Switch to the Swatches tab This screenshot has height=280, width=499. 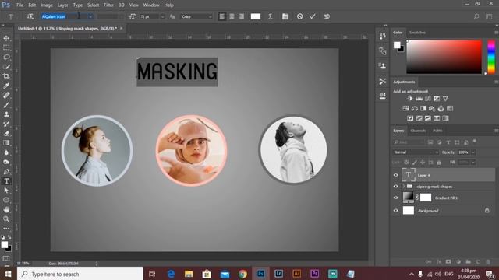coord(417,33)
